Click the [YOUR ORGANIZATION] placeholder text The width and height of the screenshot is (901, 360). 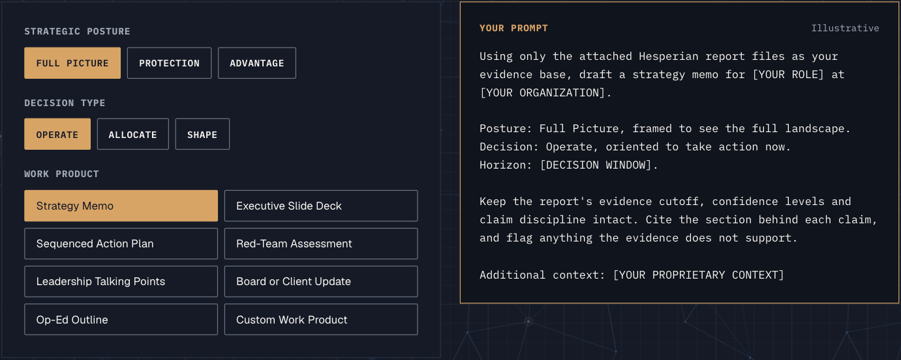543,92
